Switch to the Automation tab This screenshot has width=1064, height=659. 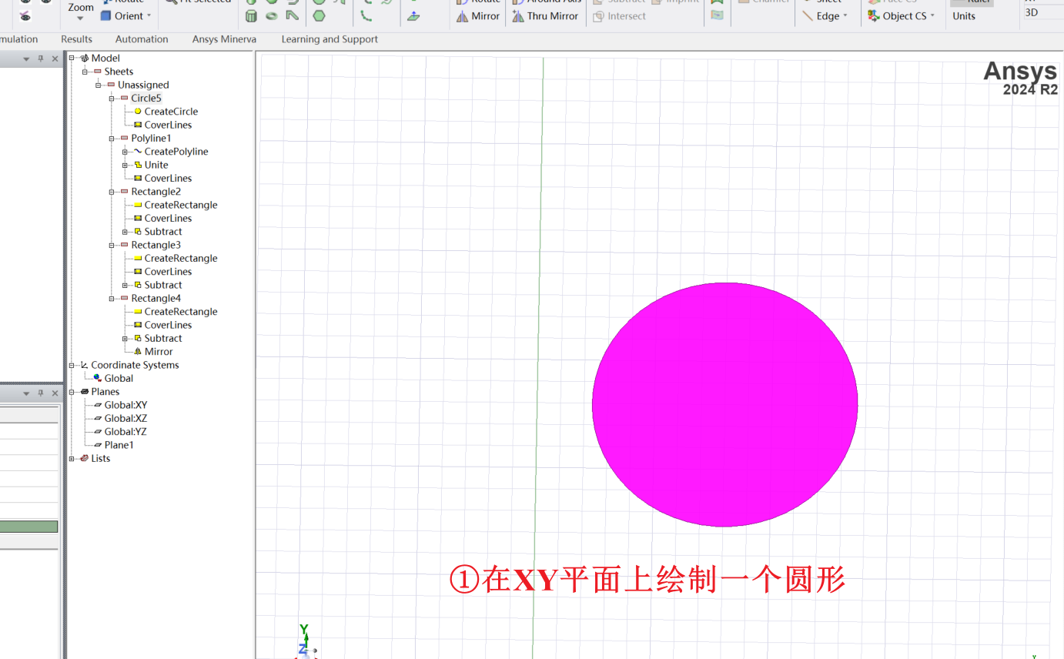[142, 39]
